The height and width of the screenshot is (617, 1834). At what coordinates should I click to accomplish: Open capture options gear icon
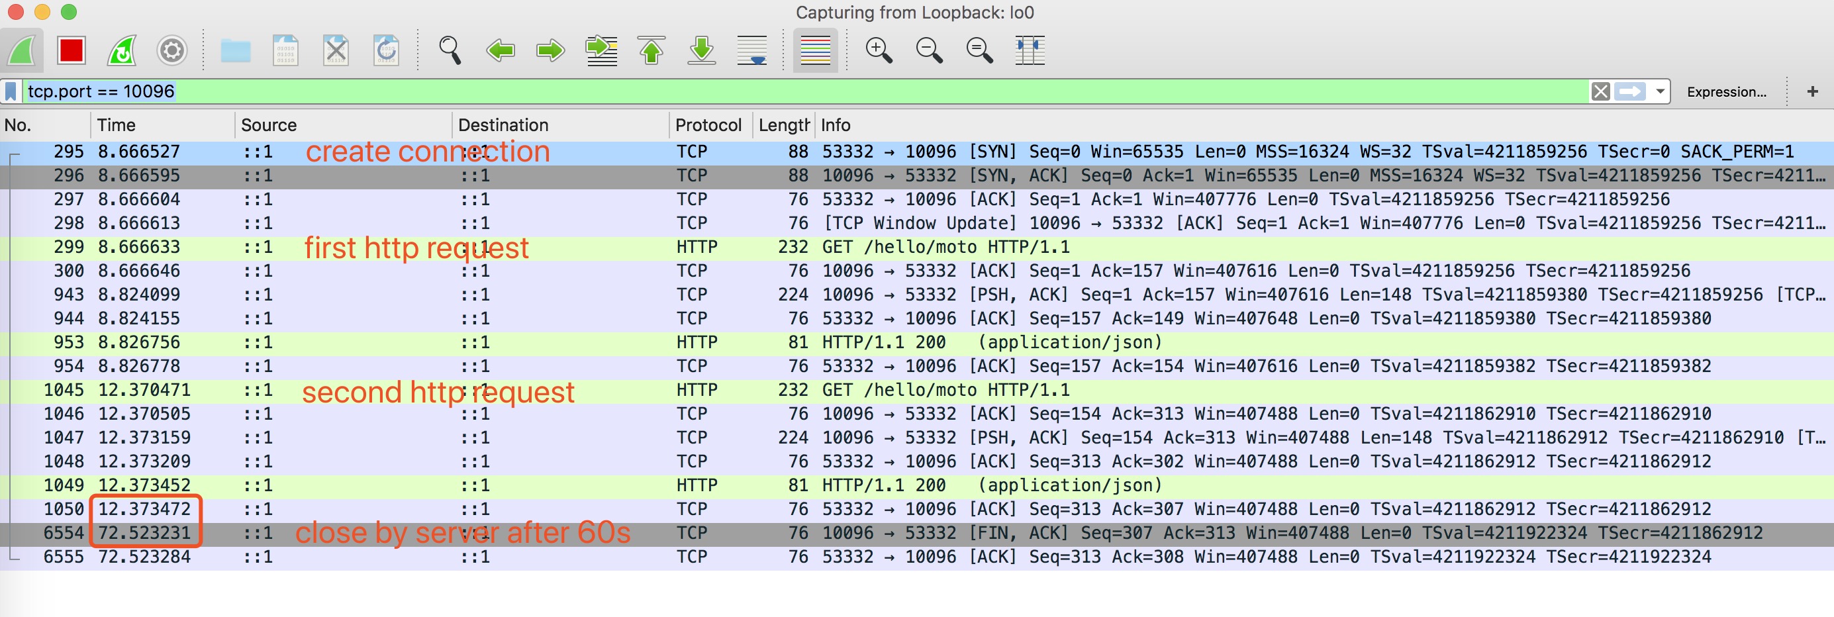[x=171, y=50]
